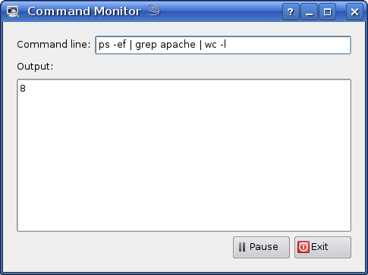The width and height of the screenshot is (368, 275).
Task: Click empty space in title bar right of the gecko logo
Action: 220,11
